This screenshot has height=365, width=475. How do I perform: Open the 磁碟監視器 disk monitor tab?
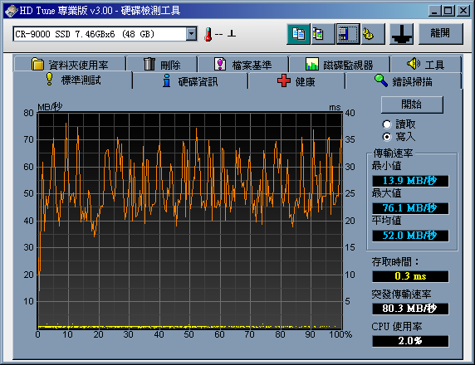point(340,64)
